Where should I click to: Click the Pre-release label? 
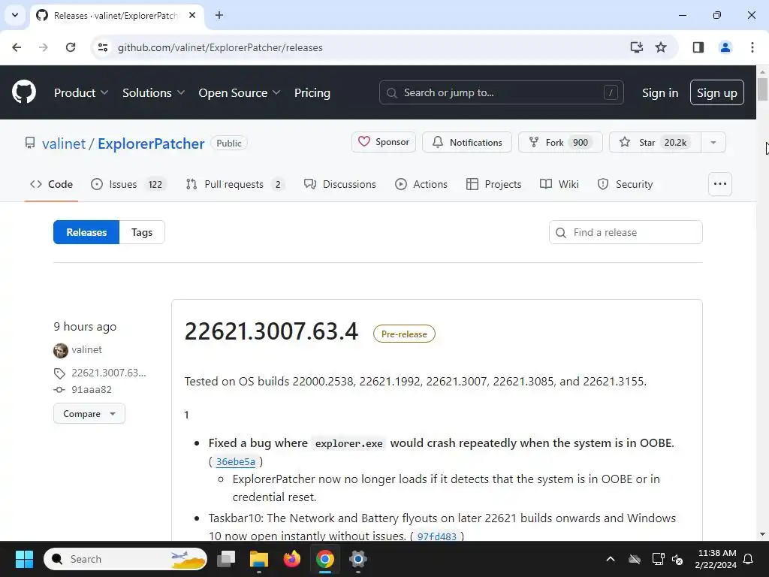(x=404, y=334)
